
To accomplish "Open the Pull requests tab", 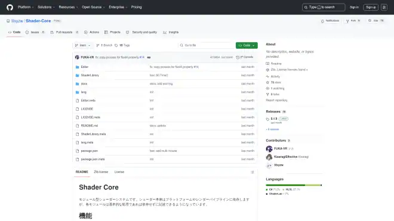I will click(64, 32).
